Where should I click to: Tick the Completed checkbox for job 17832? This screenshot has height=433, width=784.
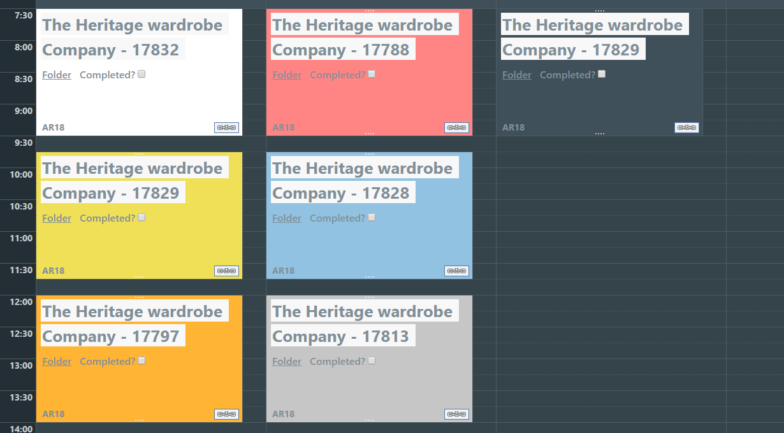(x=142, y=74)
